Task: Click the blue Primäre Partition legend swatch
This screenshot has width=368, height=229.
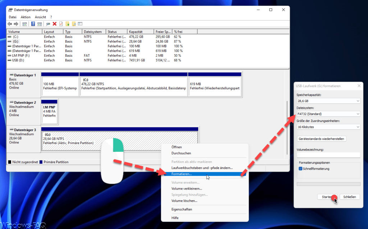Action: 41,162
